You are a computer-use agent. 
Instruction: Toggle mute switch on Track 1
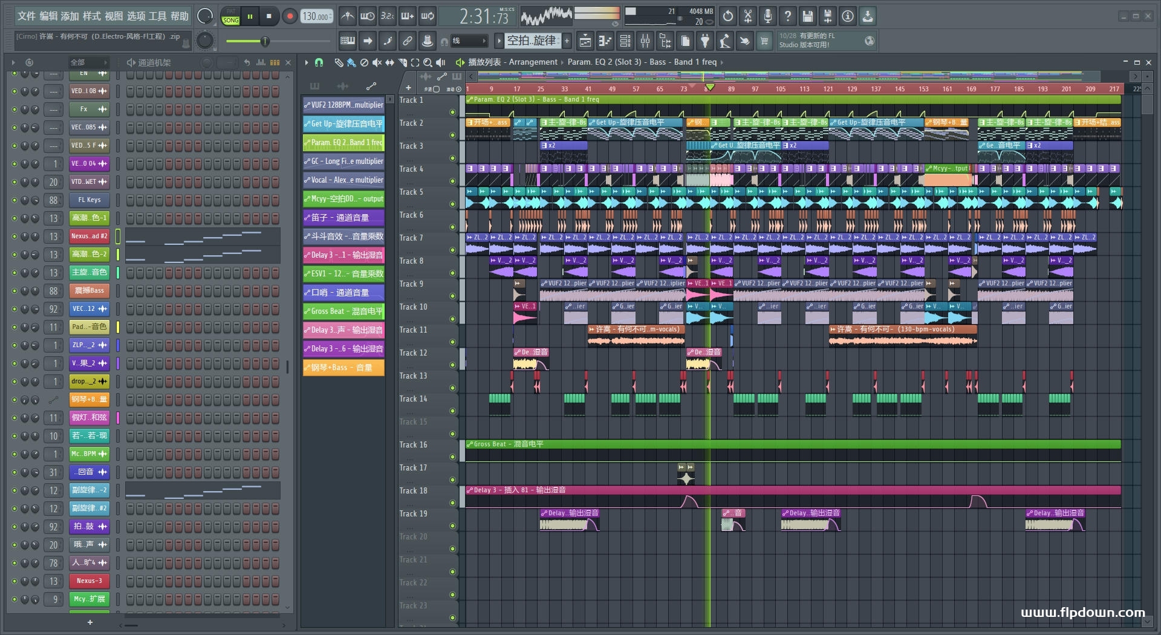point(452,112)
